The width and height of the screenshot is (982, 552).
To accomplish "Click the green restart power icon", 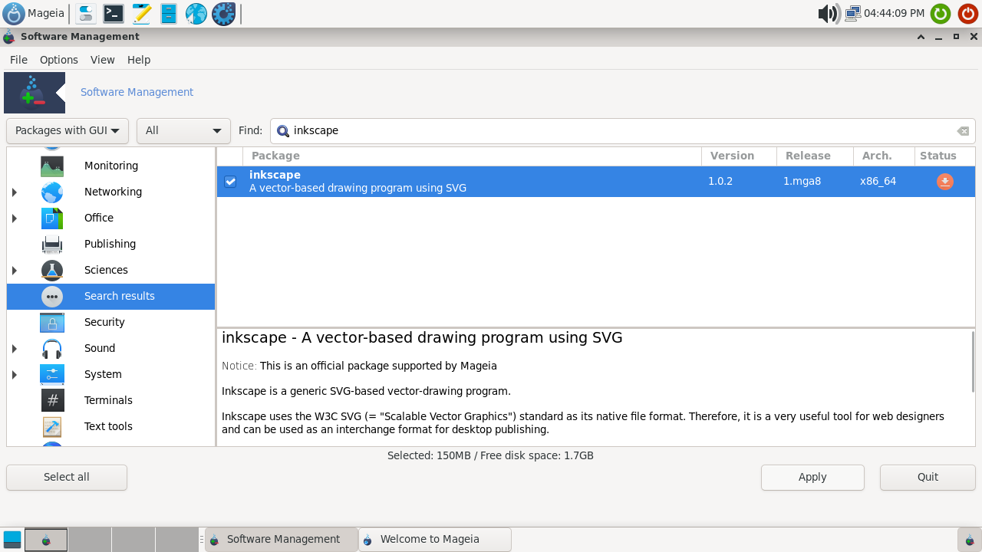I will pos(941,13).
